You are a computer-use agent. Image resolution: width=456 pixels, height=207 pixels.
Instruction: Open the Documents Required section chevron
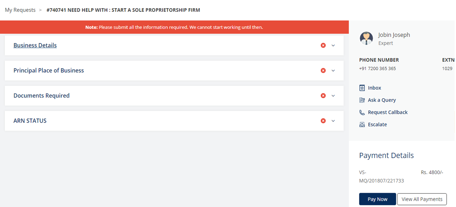point(333,96)
